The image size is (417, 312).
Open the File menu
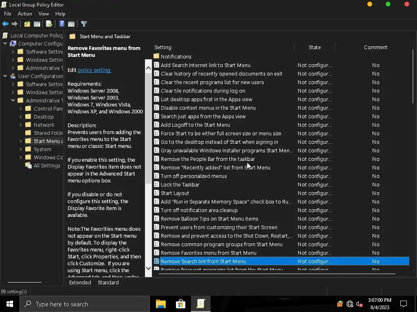7,14
